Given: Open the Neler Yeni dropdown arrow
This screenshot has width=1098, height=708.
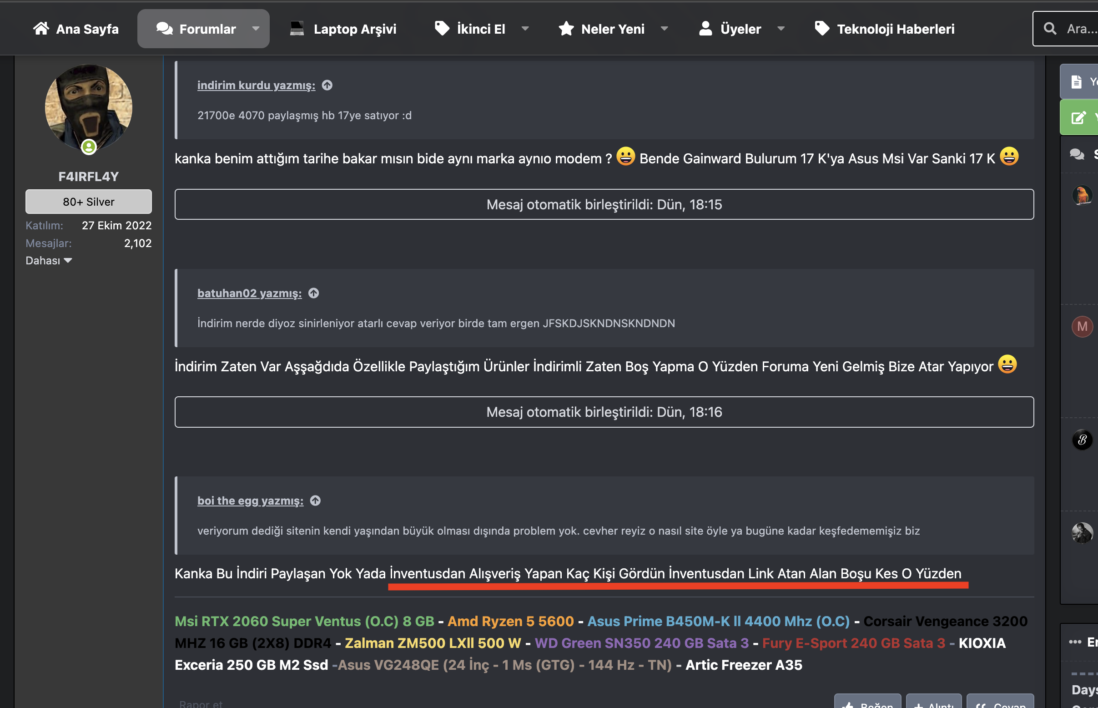Looking at the screenshot, I should 664,29.
